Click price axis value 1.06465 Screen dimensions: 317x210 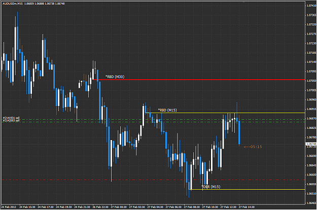tap(311, 203)
